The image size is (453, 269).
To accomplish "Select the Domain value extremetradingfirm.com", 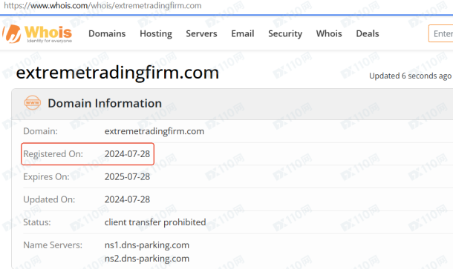I will (154, 131).
